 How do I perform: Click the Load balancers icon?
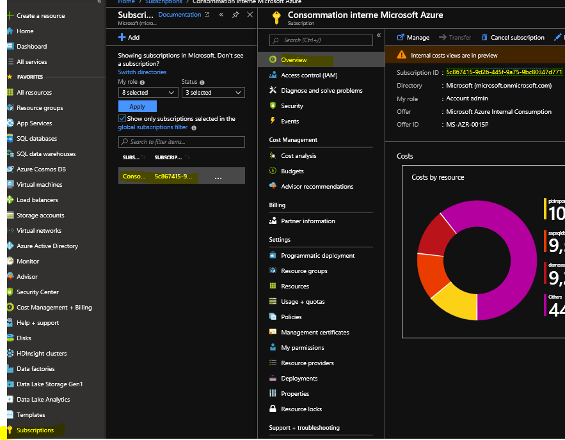10,200
